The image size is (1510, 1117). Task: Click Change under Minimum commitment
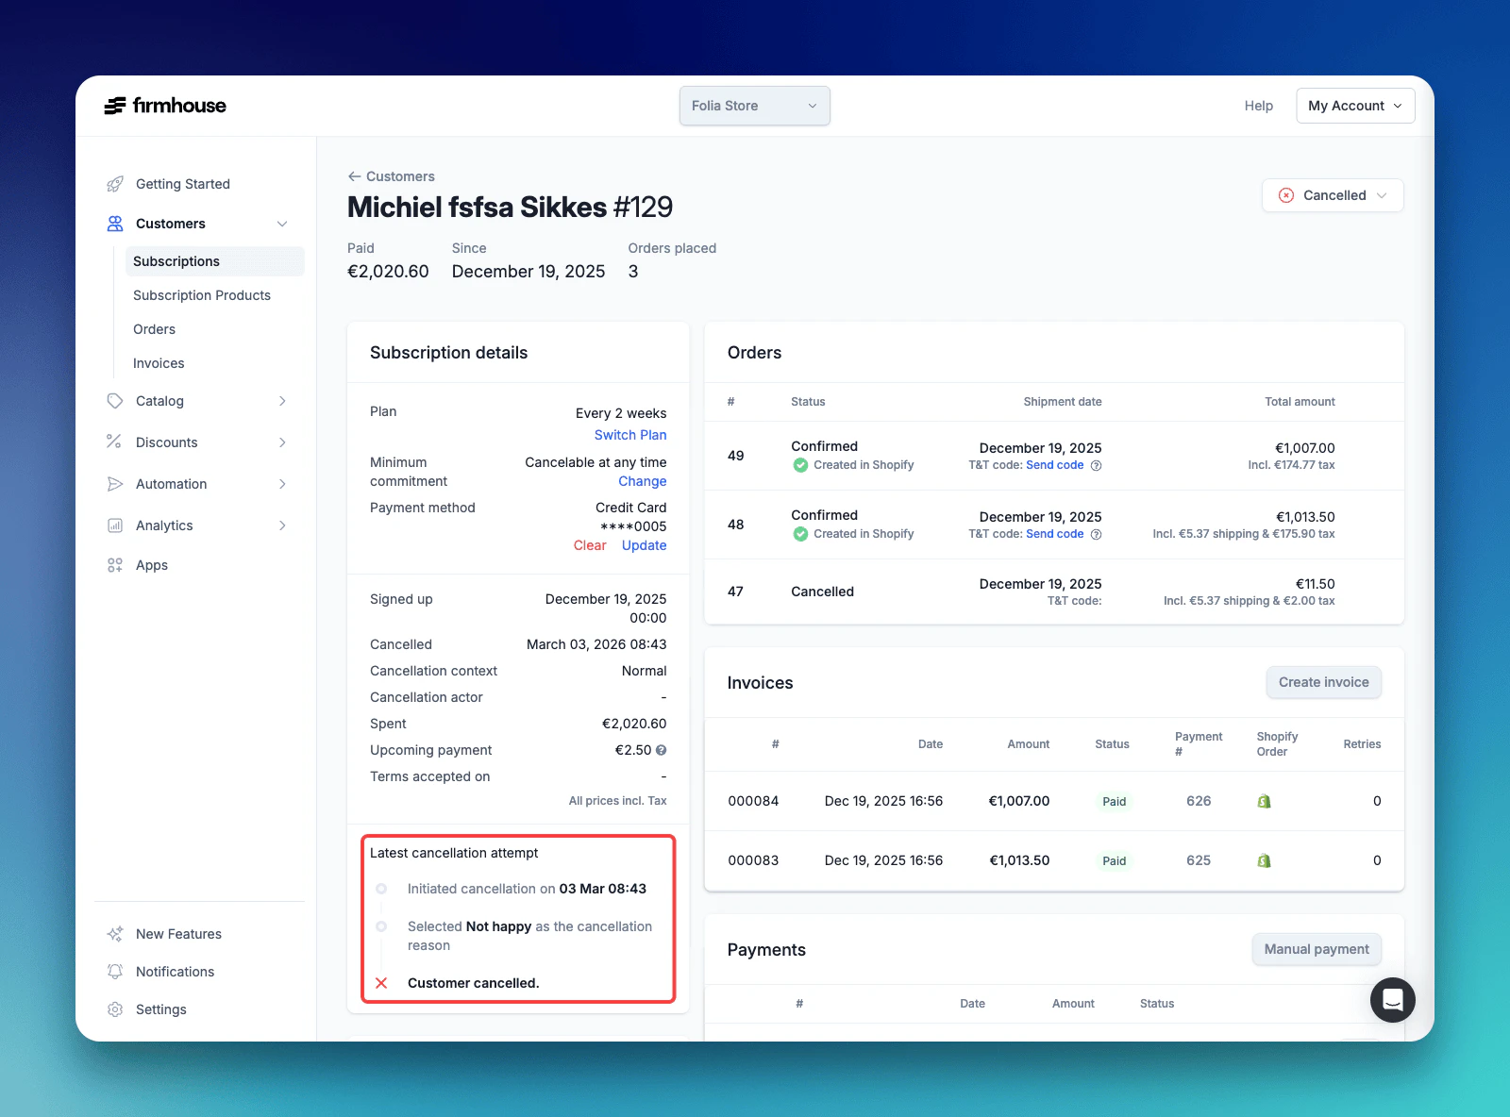point(643,481)
